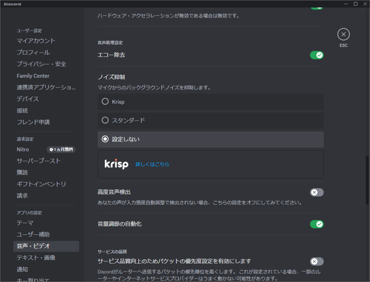Click the Krisp logo in the info panel
Screen dimensions: 370x282
point(116,164)
